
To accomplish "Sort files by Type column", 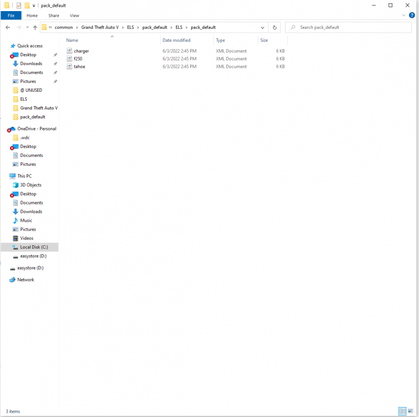I will pos(221,40).
